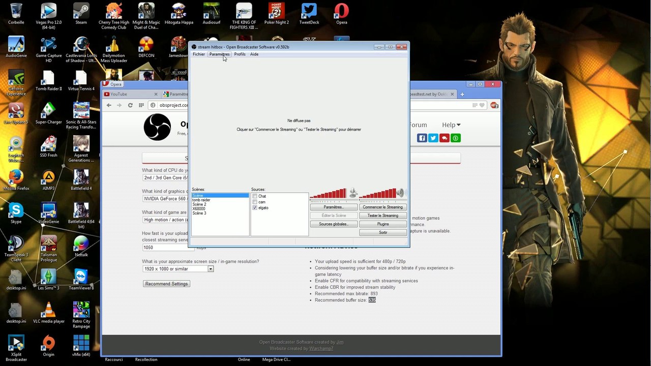Open Poker Night 2 desktop icon
The width and height of the screenshot is (651, 366).
276,14
